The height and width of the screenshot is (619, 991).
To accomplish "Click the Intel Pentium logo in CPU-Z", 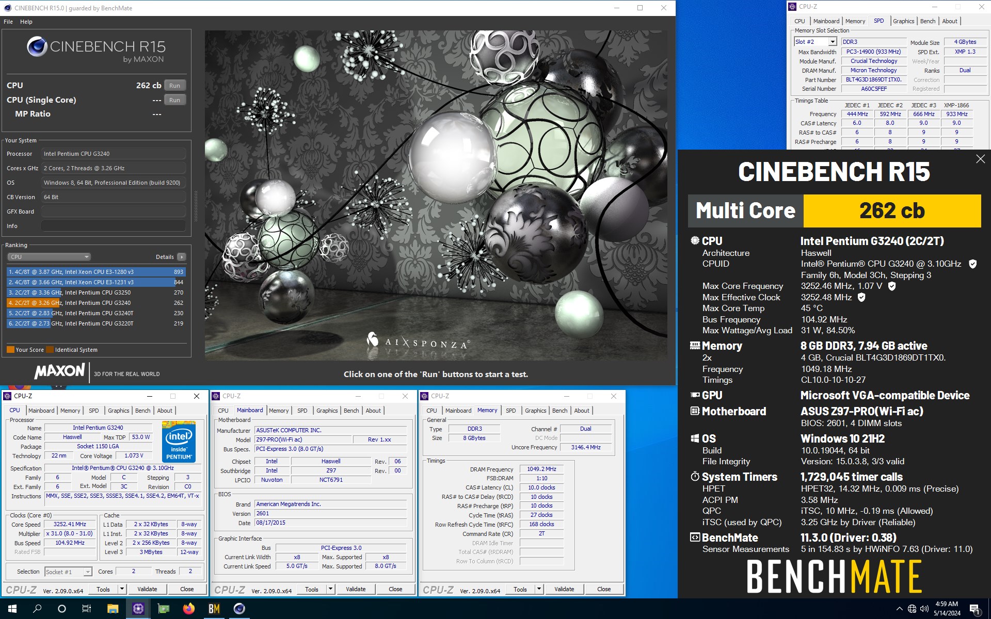I will [179, 442].
